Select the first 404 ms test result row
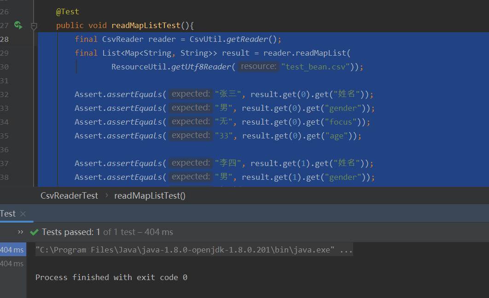This screenshot has width=489, height=298. tap(12, 250)
